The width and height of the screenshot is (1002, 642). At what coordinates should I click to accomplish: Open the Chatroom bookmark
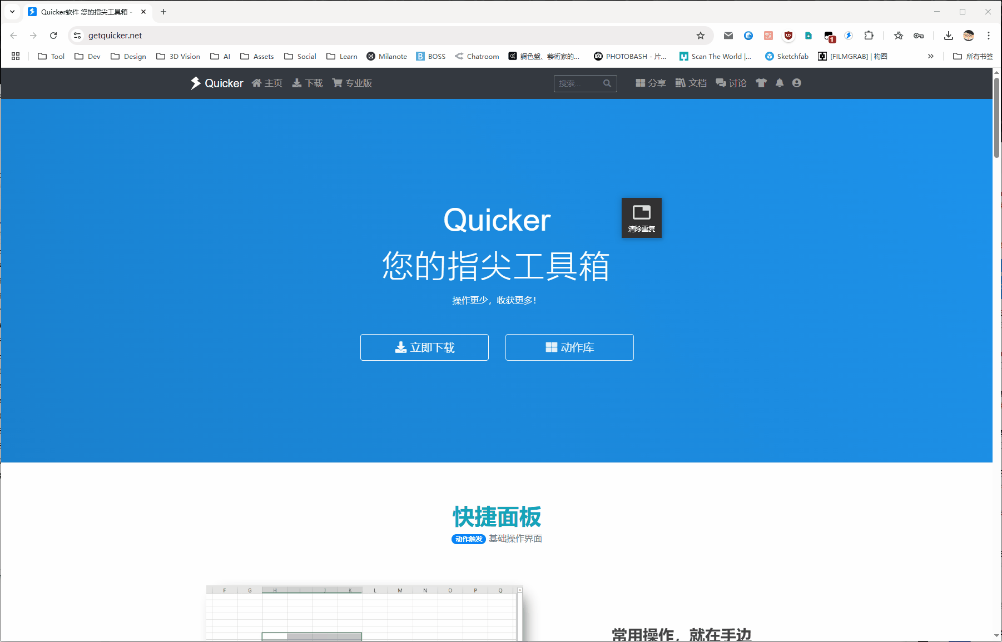point(477,56)
